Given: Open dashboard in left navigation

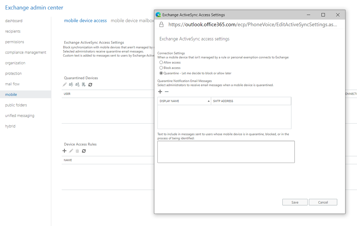Looking at the screenshot, I should (14, 21).
